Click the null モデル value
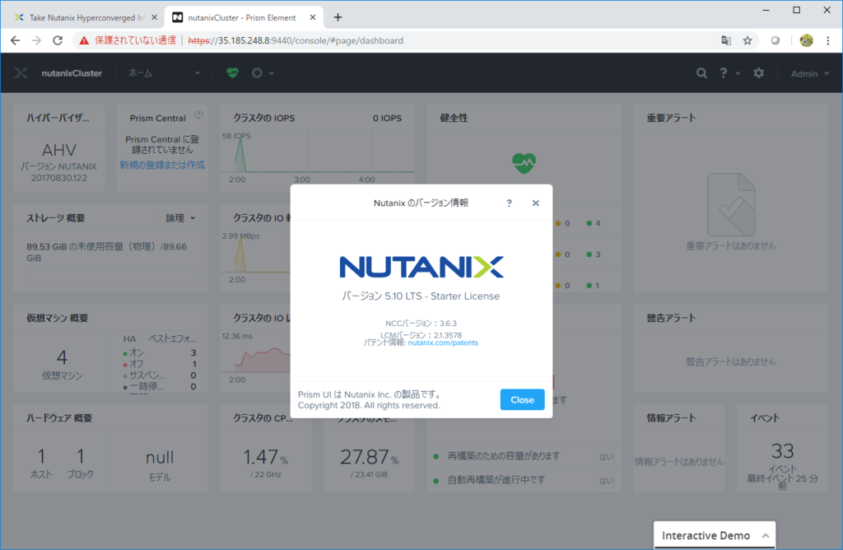The width and height of the screenshot is (843, 550). 160,458
